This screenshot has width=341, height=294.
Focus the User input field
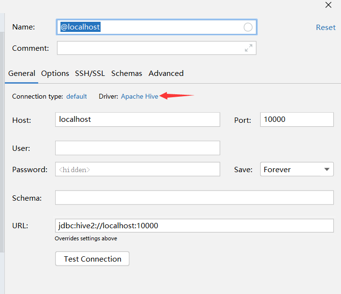pos(137,148)
